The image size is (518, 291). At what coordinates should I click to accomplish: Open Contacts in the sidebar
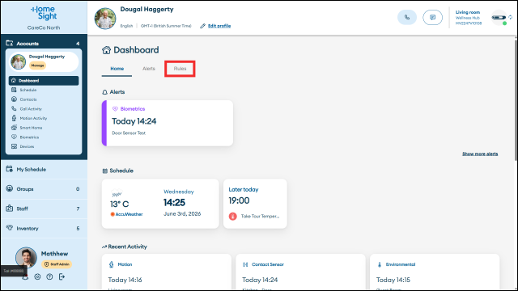tap(44, 99)
